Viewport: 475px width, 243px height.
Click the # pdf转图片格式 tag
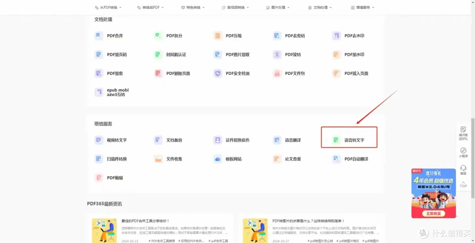point(348,241)
